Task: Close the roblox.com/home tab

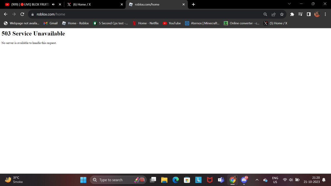Action: [183, 4]
